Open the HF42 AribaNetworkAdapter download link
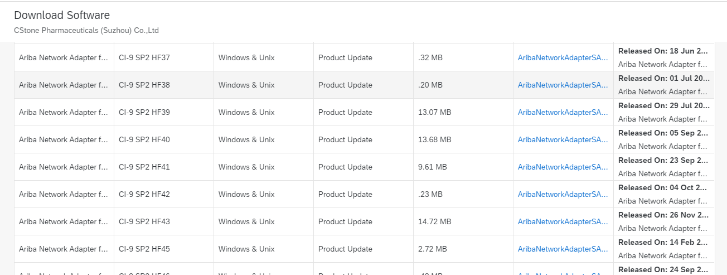Viewport: 727px width, 275px height. 563,194
